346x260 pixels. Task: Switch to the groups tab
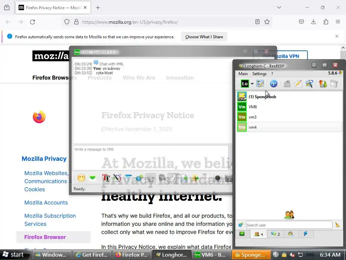pyautogui.click(x=291, y=234)
